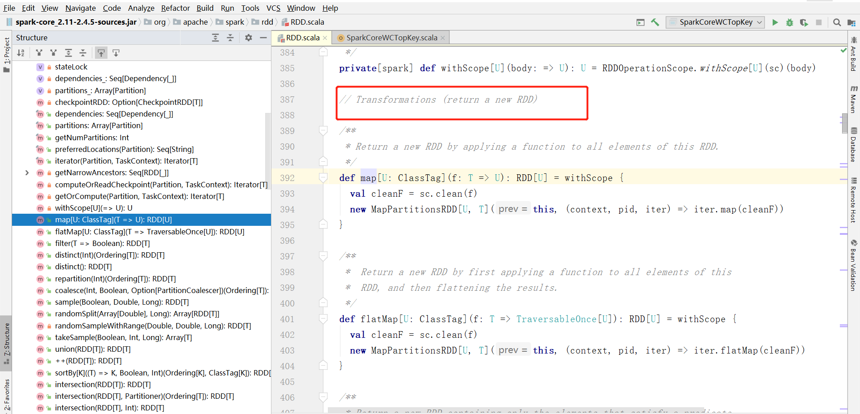
Task: Collapse the map method fold at line 392
Action: pos(323,178)
